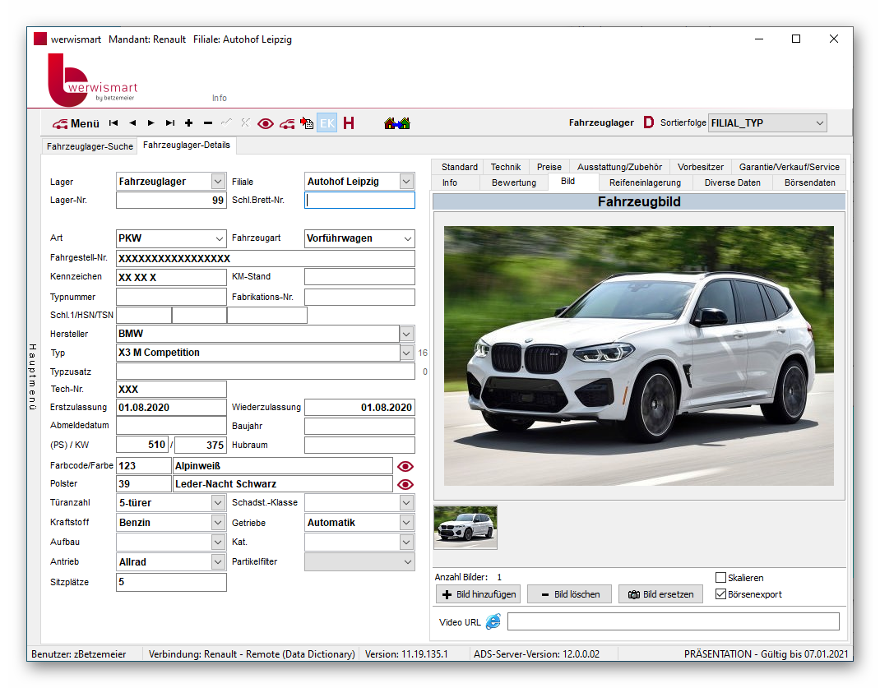This screenshot has height=688, width=880.
Task: Focus the Video URL input field
Action: click(x=674, y=621)
